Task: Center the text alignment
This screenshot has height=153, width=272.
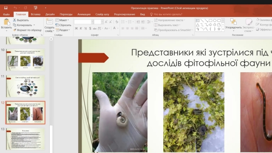Action: pos(127,28)
